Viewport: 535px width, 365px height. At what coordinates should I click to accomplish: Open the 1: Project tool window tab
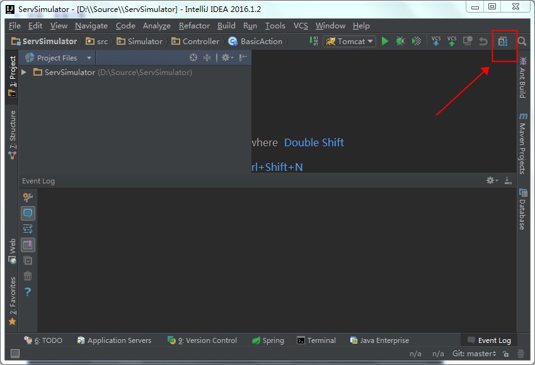(x=12, y=76)
